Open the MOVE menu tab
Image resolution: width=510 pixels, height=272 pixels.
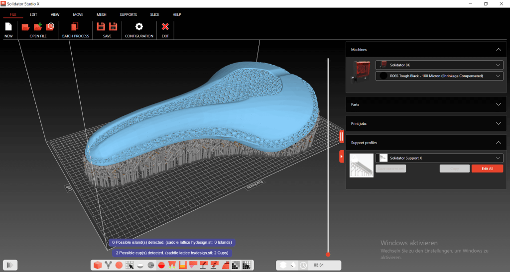click(x=78, y=14)
